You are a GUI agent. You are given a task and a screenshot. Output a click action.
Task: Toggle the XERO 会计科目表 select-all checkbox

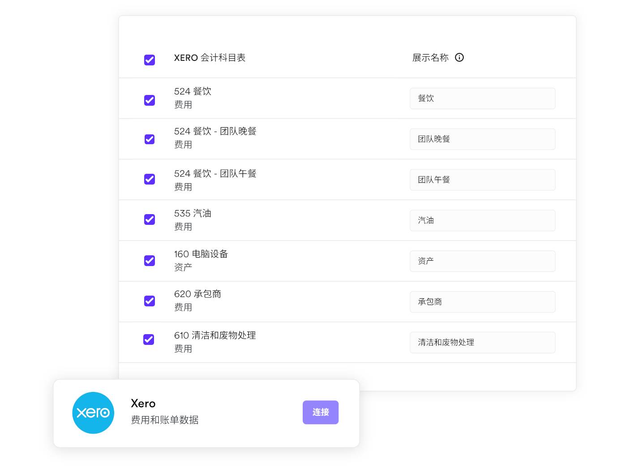pos(150,60)
